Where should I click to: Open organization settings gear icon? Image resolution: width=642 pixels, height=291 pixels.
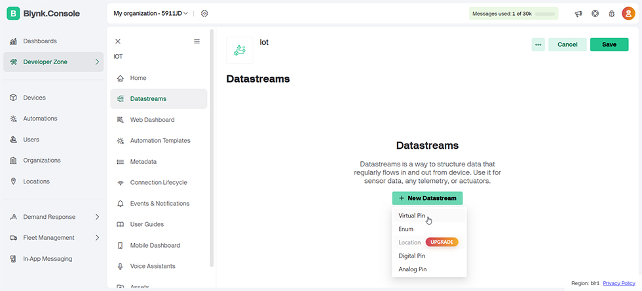[204, 14]
